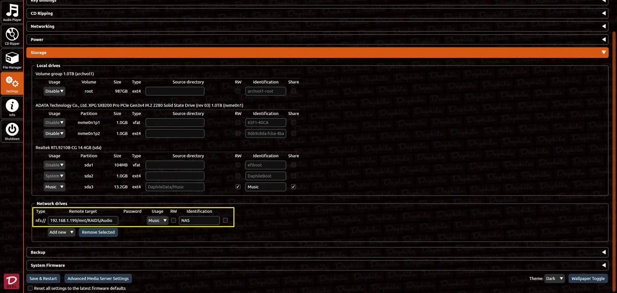Click the Daphile logo icon
The height and width of the screenshot is (293, 617).
click(12, 281)
